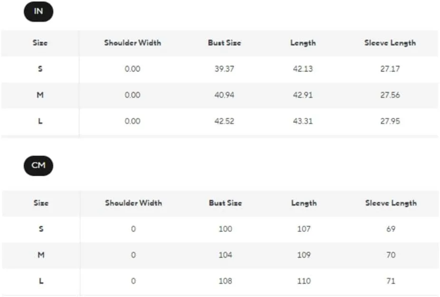Select size S row in CM table
440x297 pixels.
pyautogui.click(x=220, y=229)
